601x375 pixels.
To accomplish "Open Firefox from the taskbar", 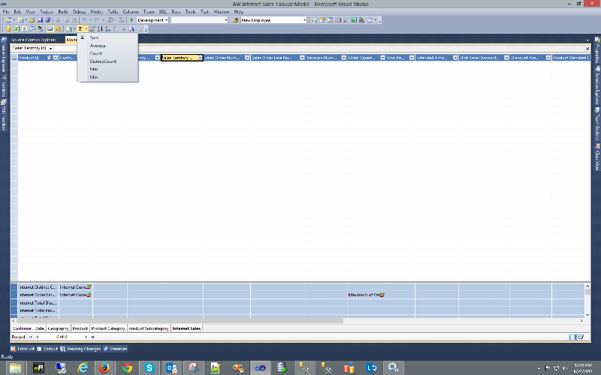I will [104, 367].
